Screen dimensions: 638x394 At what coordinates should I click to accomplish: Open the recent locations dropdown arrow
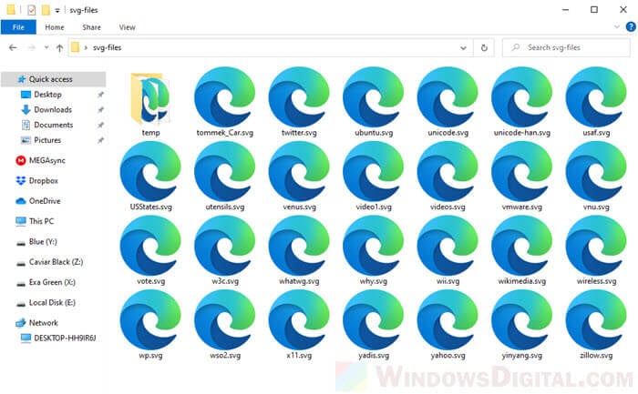[45, 47]
